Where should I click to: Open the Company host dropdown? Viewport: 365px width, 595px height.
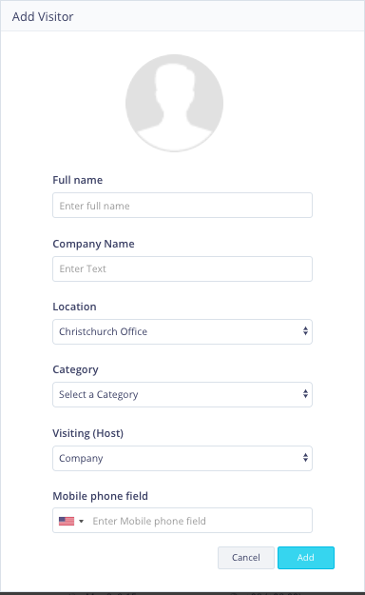point(182,459)
